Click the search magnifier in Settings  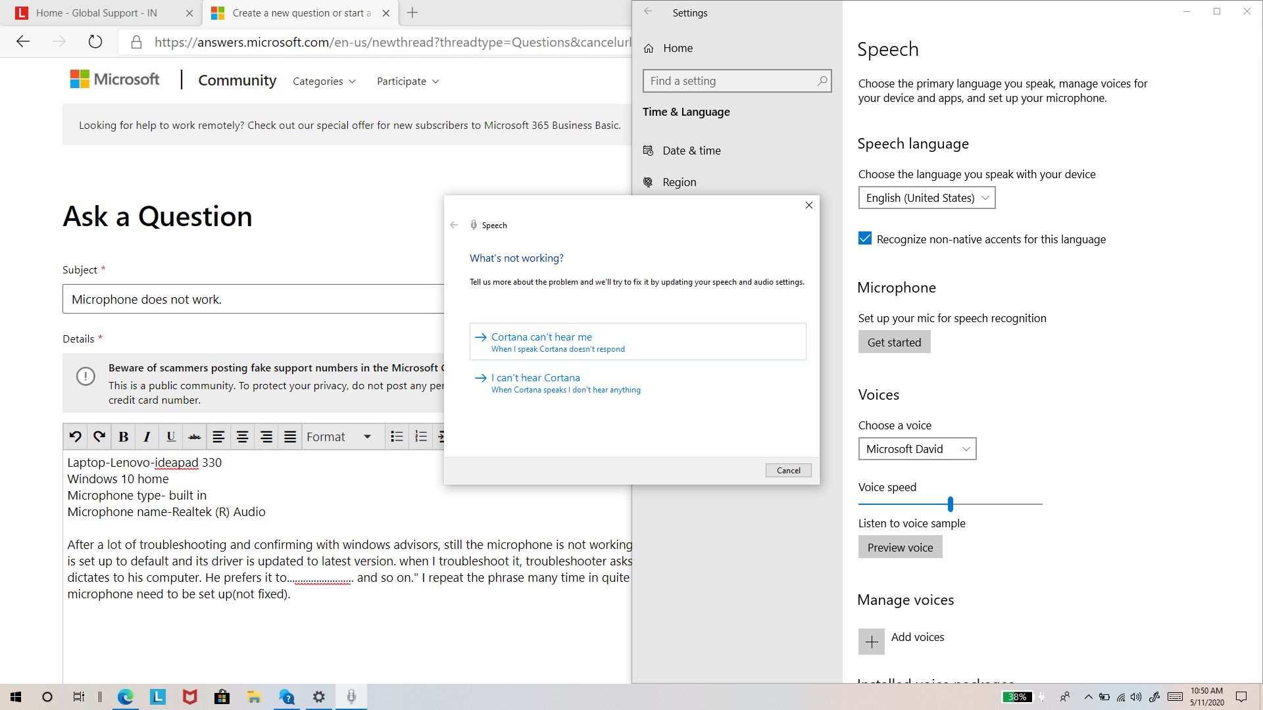822,81
